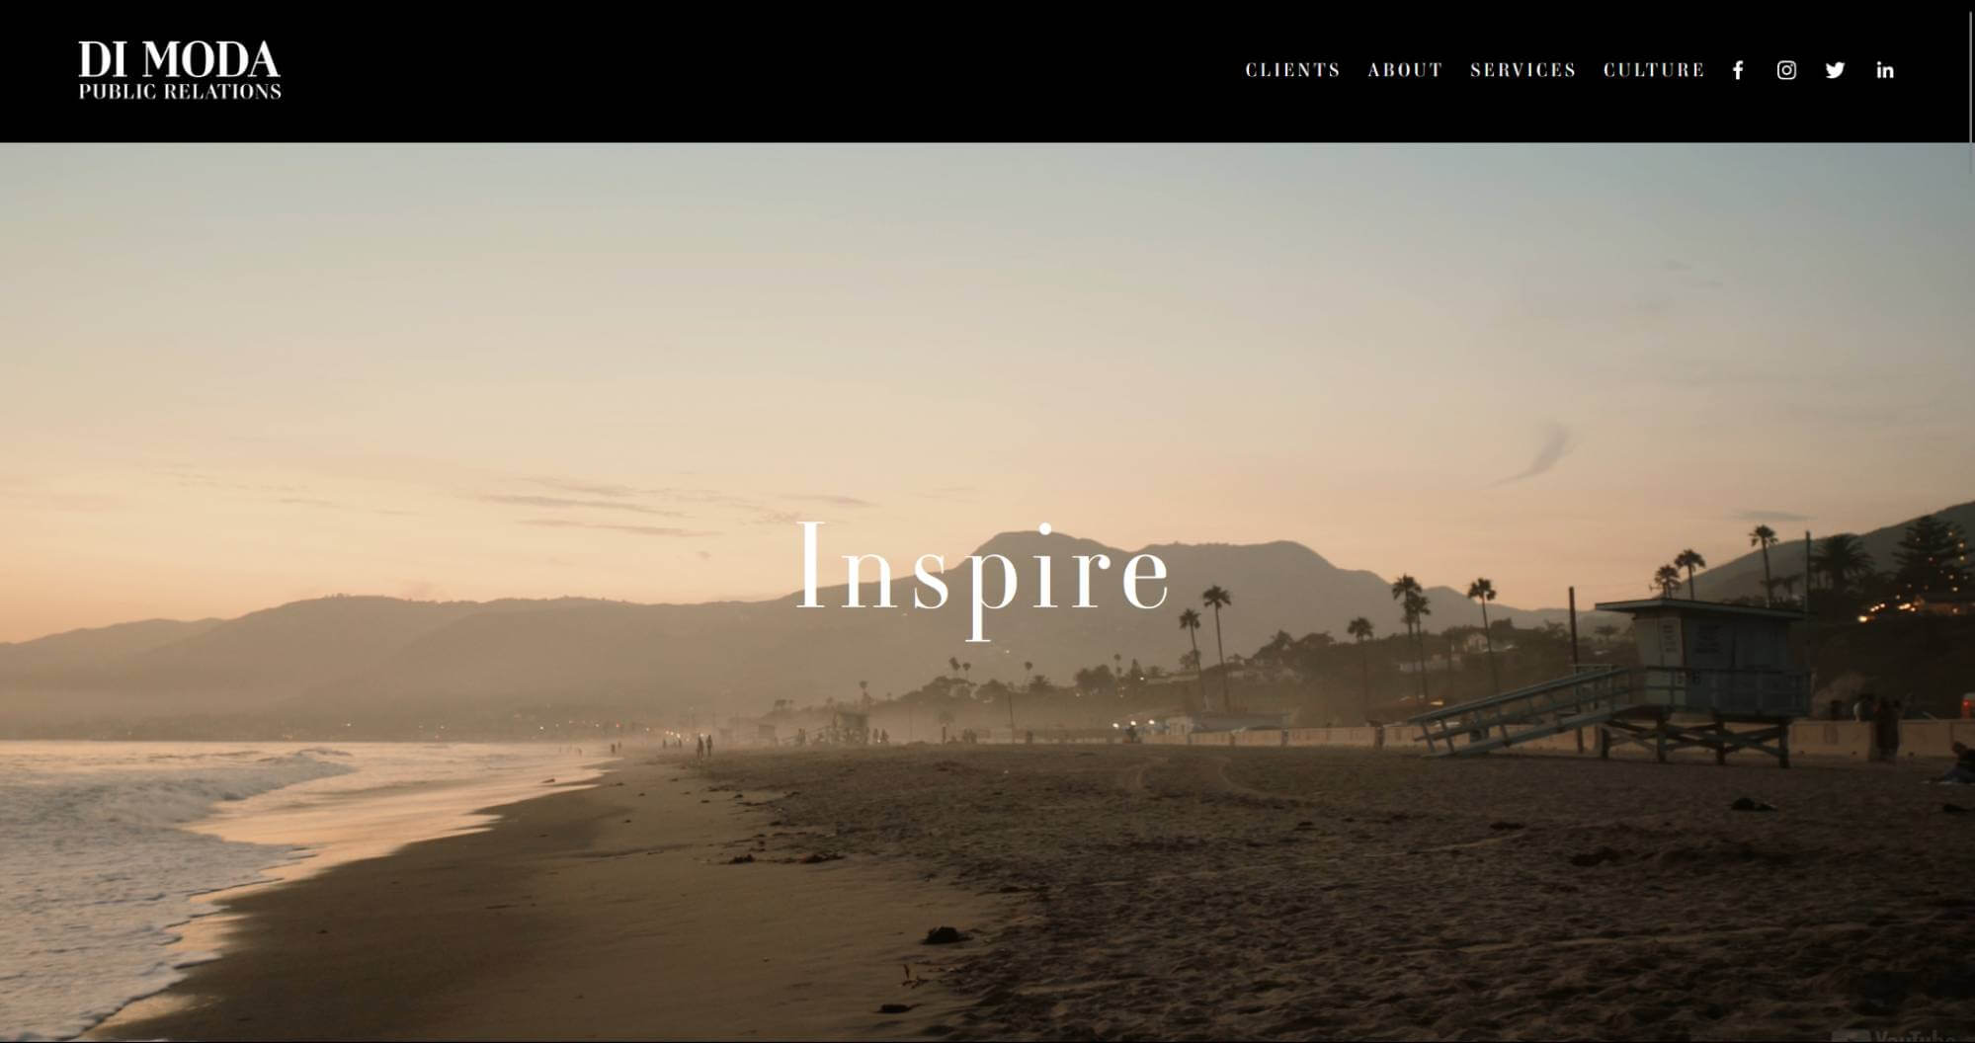The image size is (1975, 1043).
Task: Click the vertical scrollbar strip at the right edge
Action: pyautogui.click(x=1970, y=521)
